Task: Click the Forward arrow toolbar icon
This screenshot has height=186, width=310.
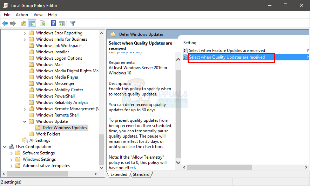Action: click(13, 24)
